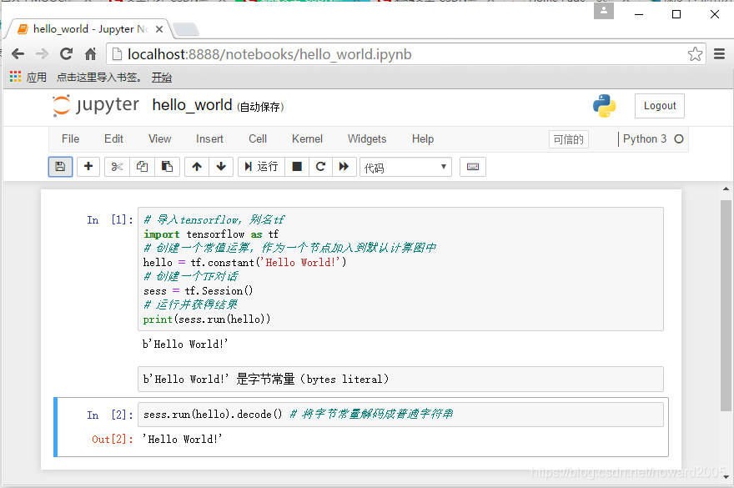The width and height of the screenshot is (734, 488).
Task: Reload the page with the refresh icon
Action: tap(67, 54)
